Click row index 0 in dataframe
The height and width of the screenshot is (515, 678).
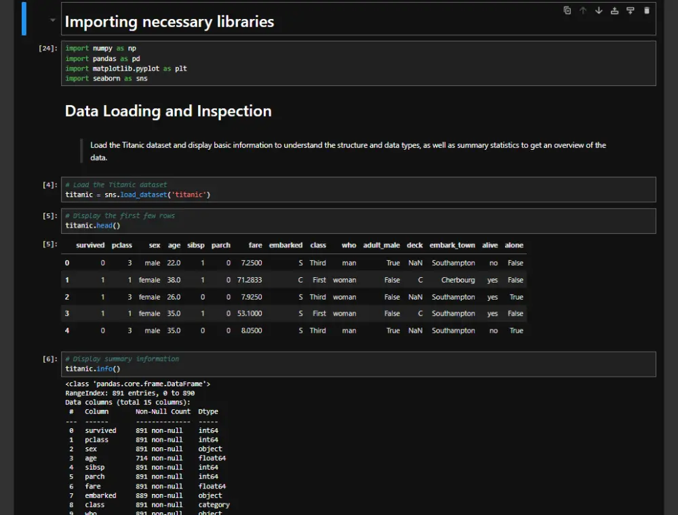(x=67, y=263)
